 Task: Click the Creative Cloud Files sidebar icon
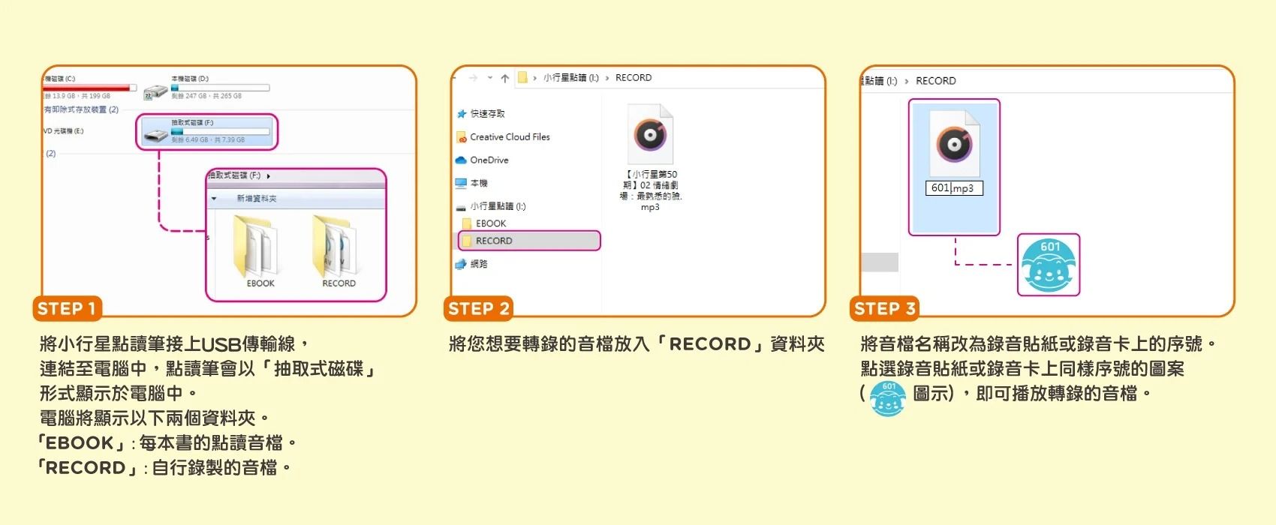[x=462, y=137]
